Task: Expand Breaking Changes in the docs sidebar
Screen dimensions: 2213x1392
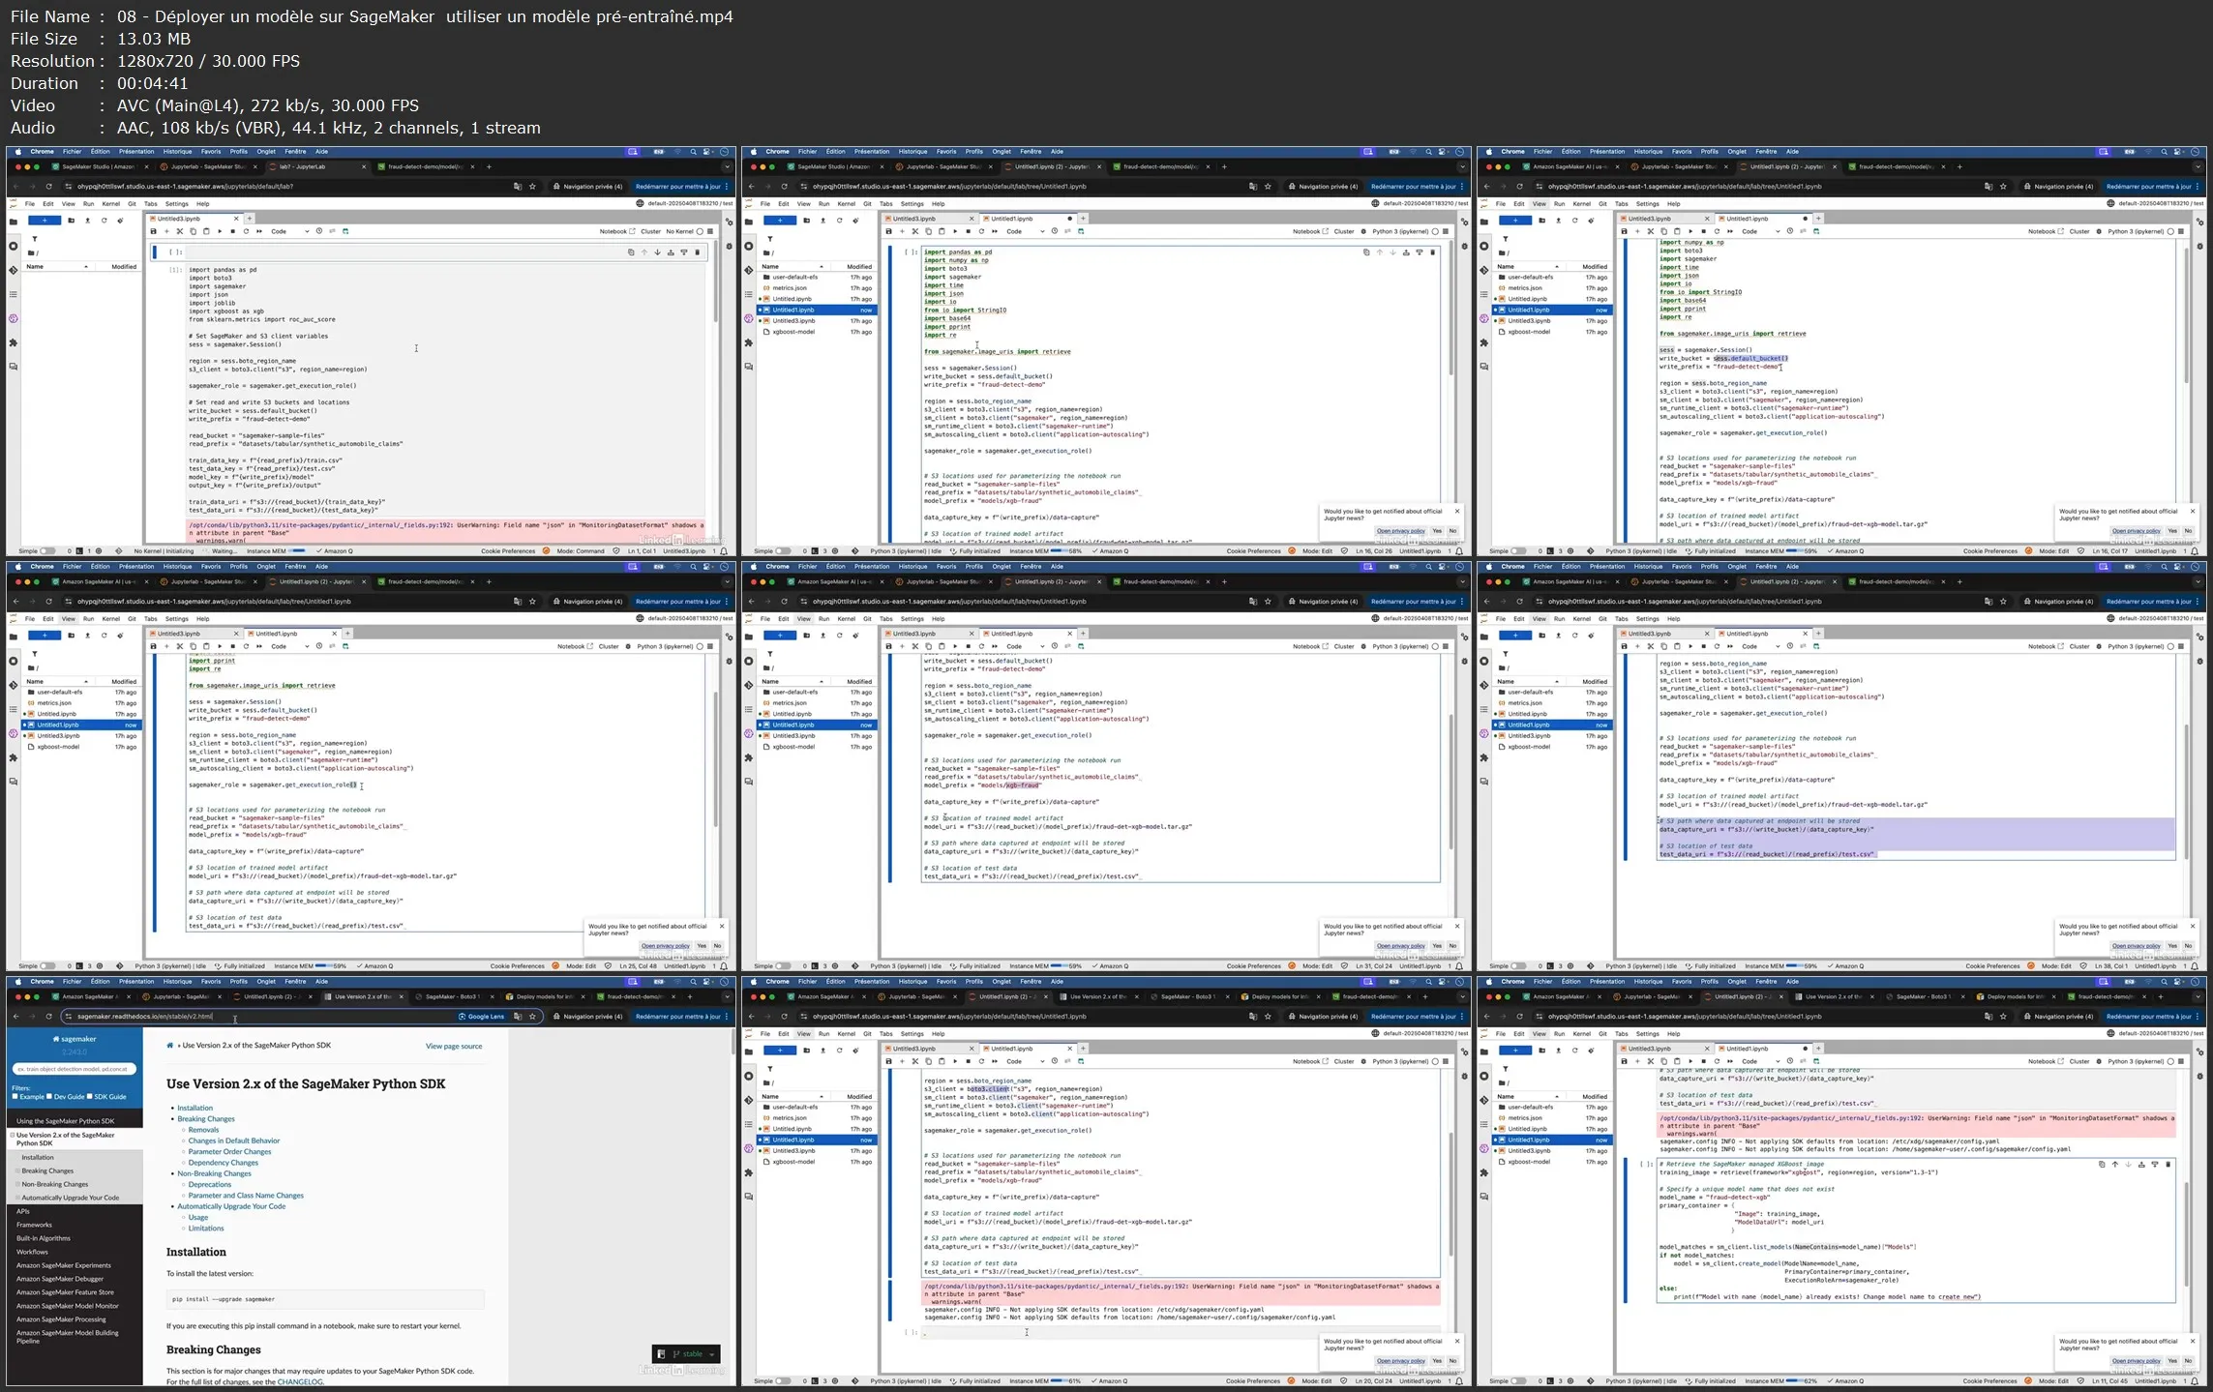Action: pos(17,1171)
